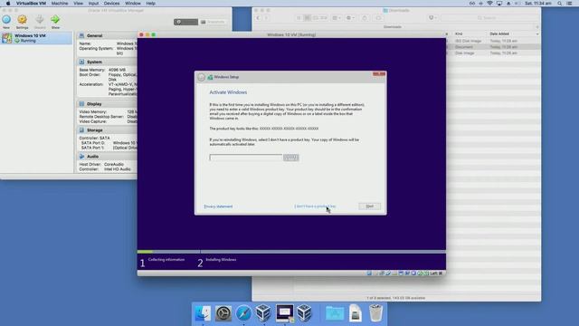Click the Next button in Windows Setup
Viewport: 579px width, 326px height.
369,206
